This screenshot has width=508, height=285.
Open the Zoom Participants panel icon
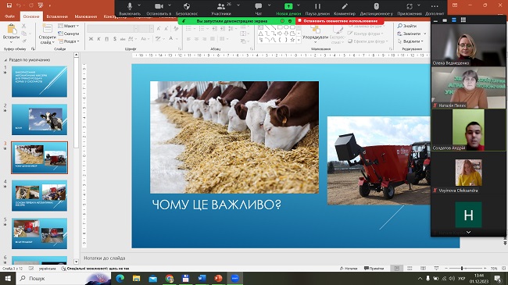pos(221,6)
